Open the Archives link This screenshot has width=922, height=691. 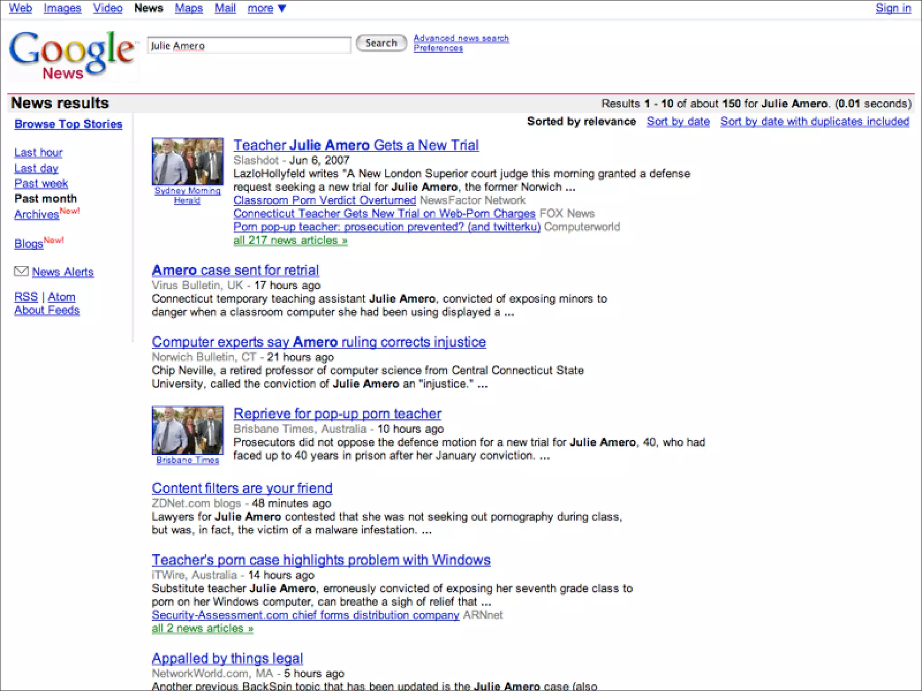(x=36, y=215)
